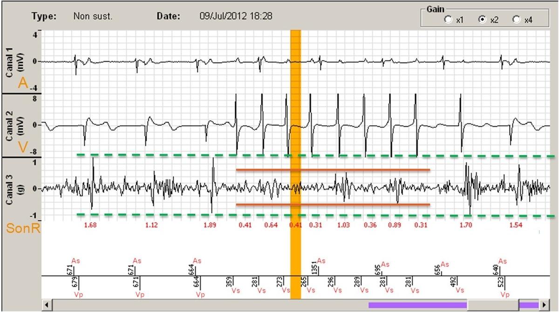Select the As marker with interval 1351
Viewport: 559px width, 312px height.
pos(320,261)
